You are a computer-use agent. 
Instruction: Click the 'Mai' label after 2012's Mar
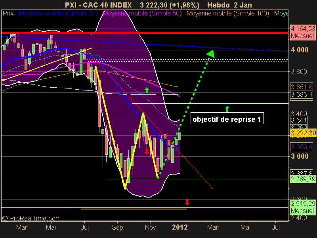coord(245,227)
